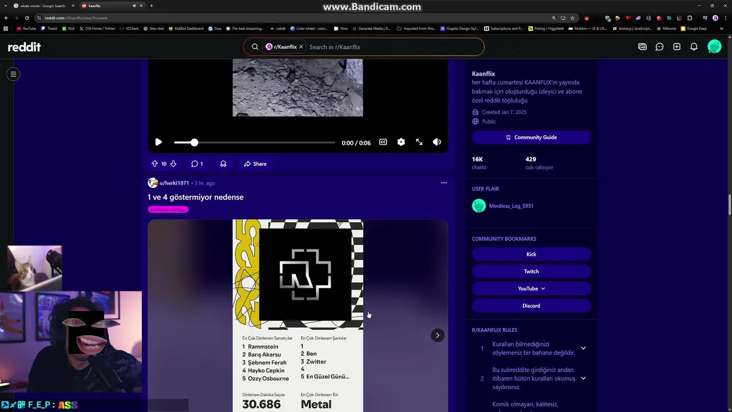Open the Extensions puzzle icon
The image size is (732, 412).
tap(690, 18)
